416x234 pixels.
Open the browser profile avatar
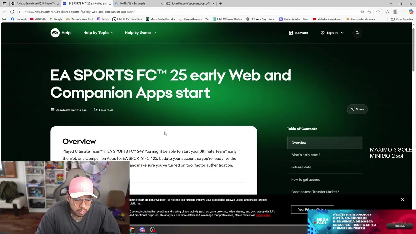point(395,12)
